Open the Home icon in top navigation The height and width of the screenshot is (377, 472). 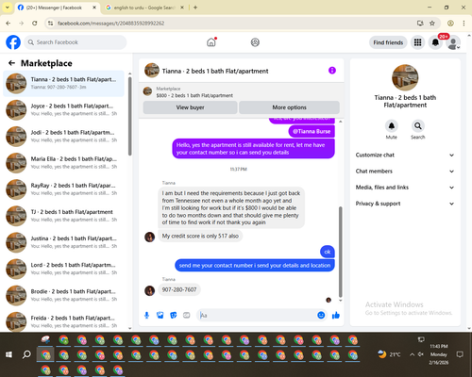(x=211, y=42)
